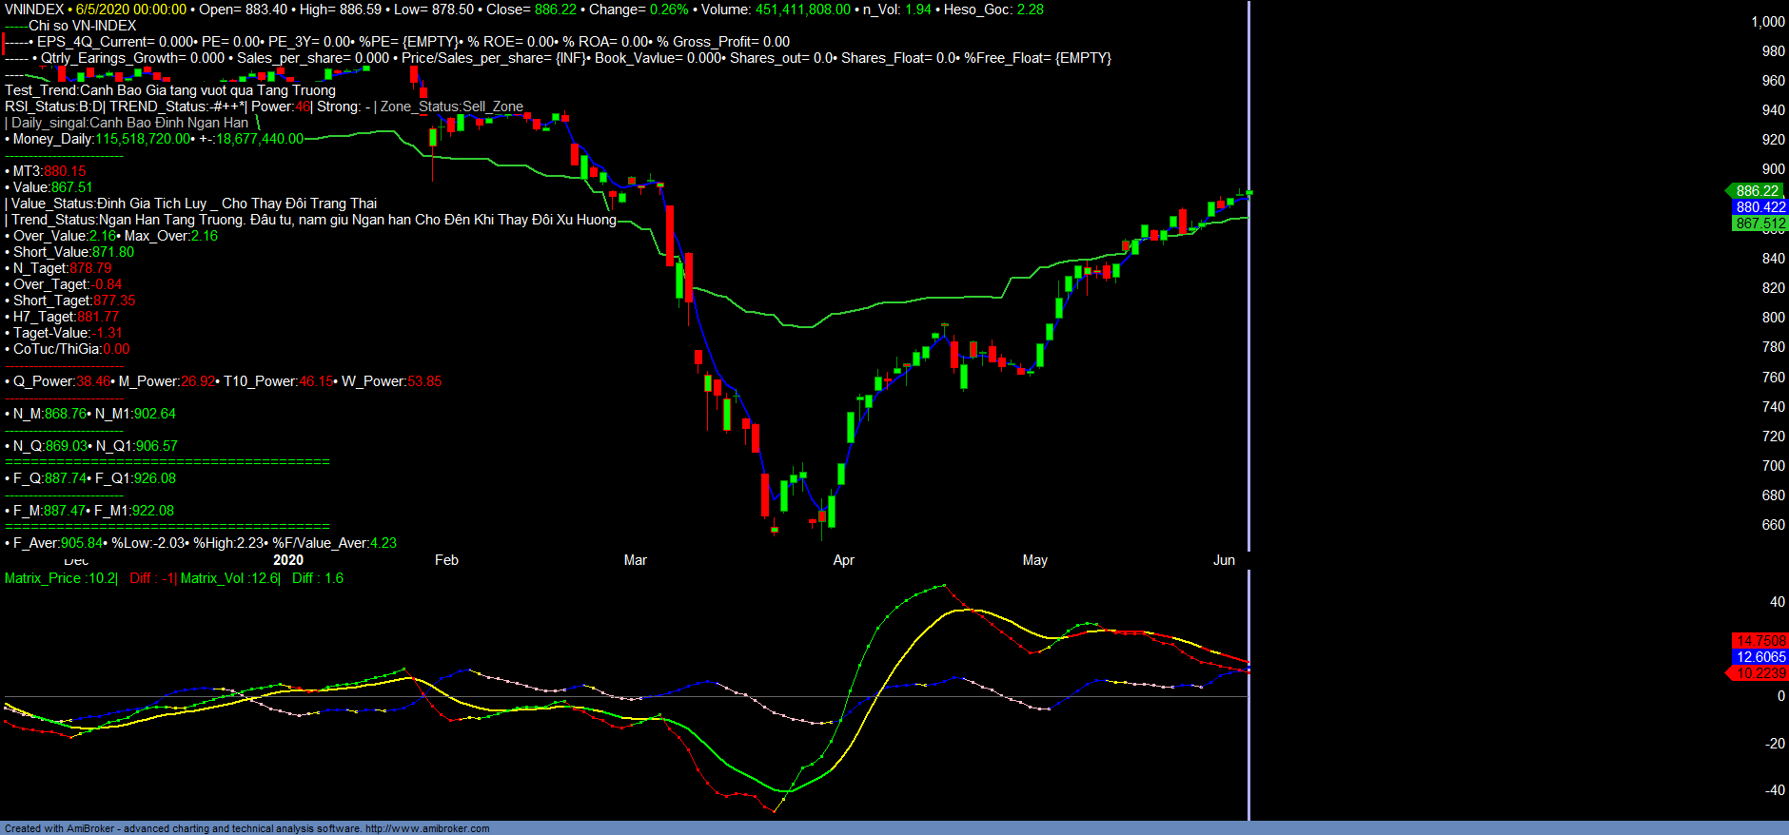Click the May label on time axis

(1034, 560)
